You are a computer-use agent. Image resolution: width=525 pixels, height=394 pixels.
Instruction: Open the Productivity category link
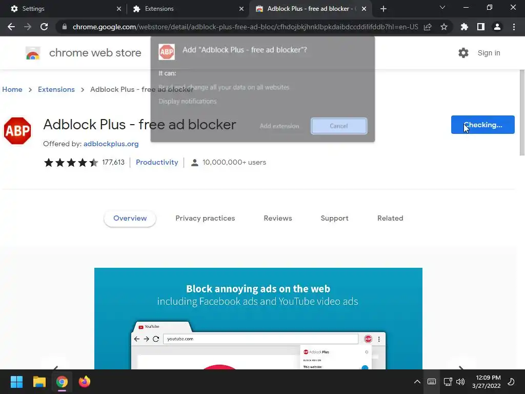pyautogui.click(x=157, y=162)
